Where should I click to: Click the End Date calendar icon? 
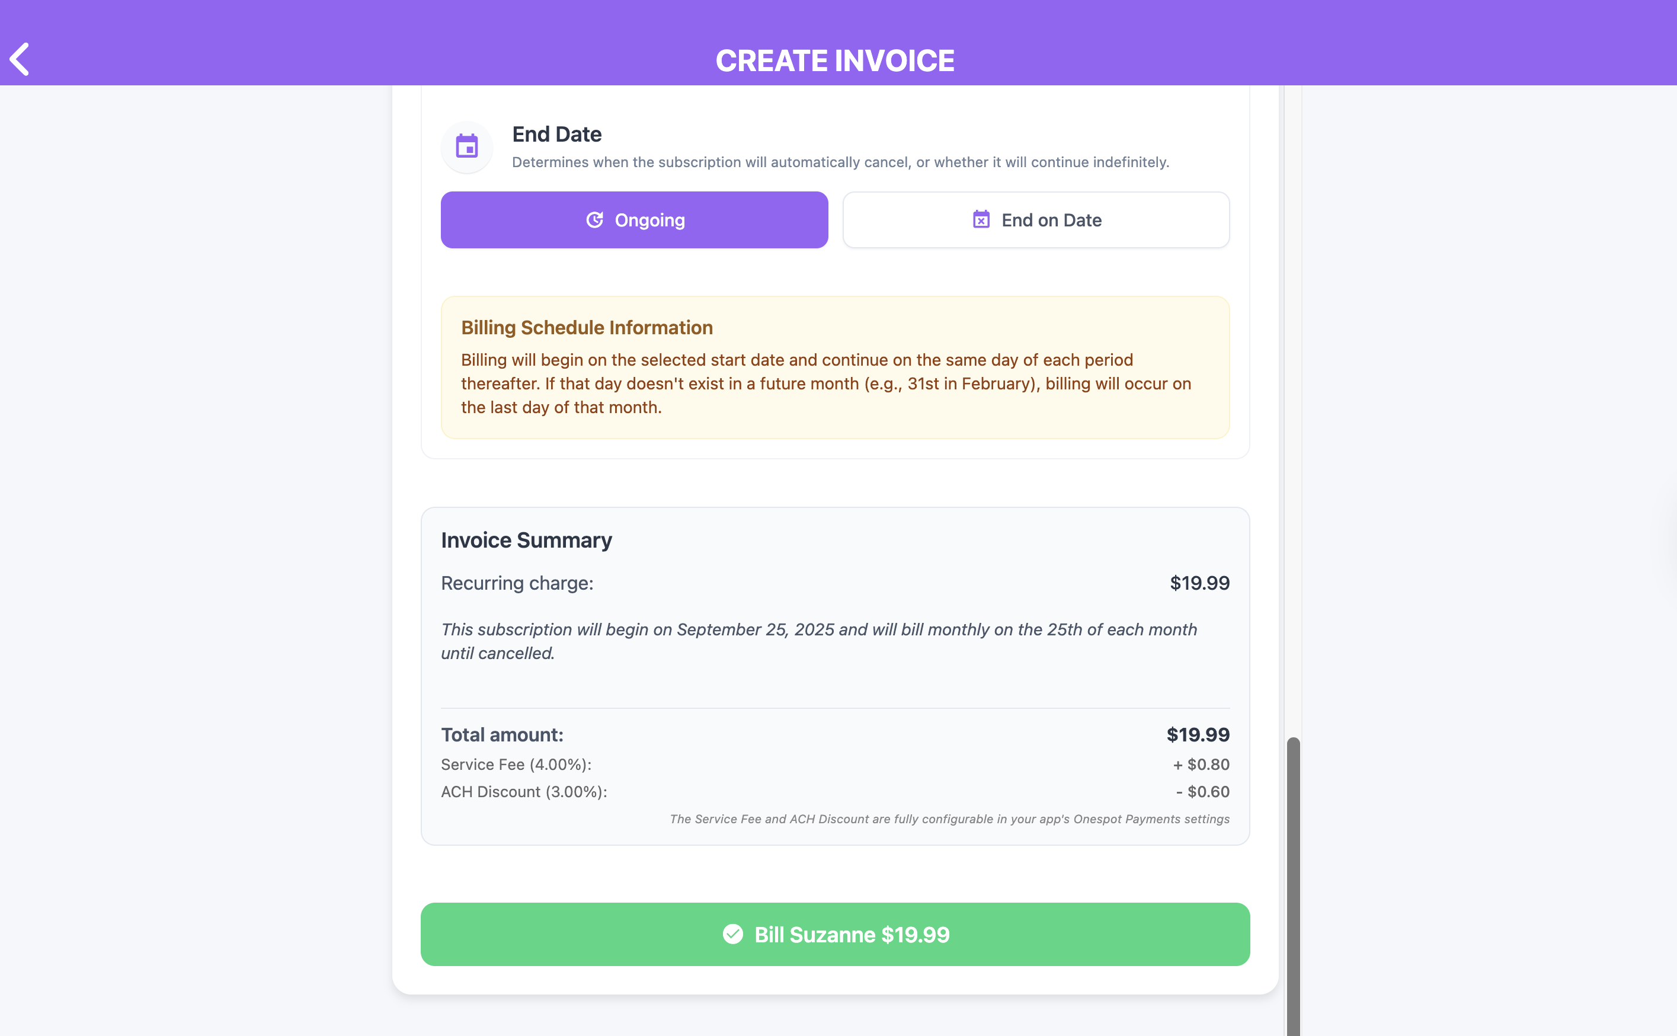466,146
